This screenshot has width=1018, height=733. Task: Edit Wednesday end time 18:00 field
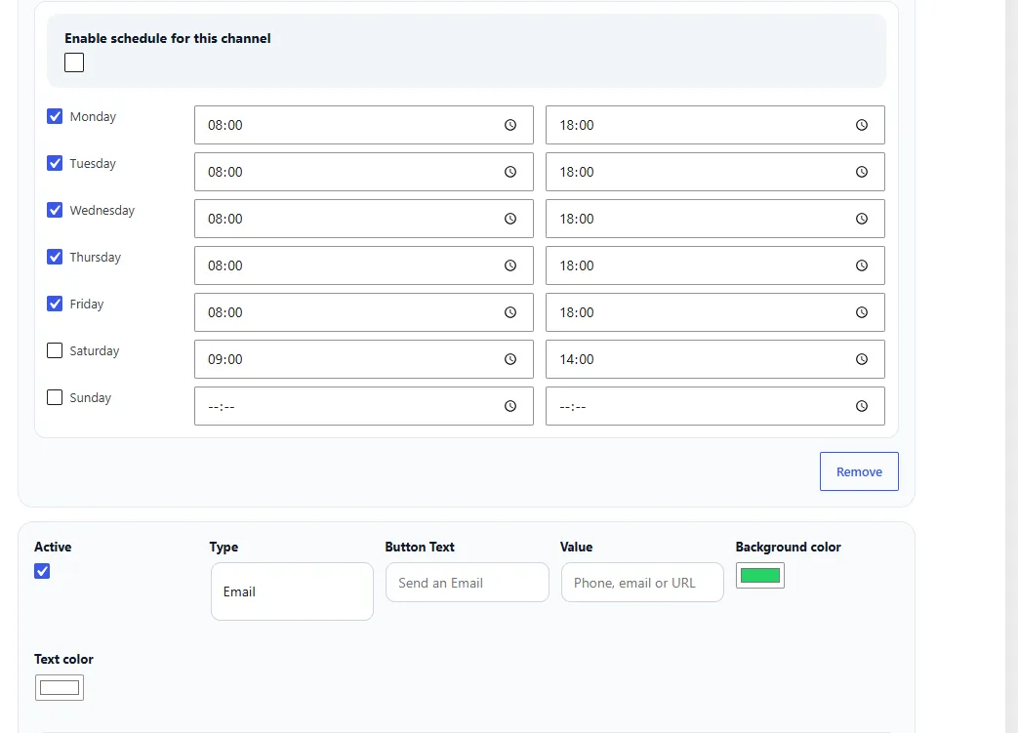pyautogui.click(x=714, y=219)
